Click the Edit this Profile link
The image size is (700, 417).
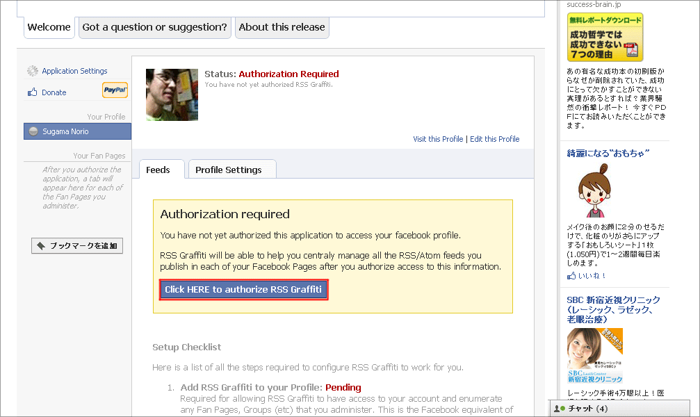click(495, 139)
